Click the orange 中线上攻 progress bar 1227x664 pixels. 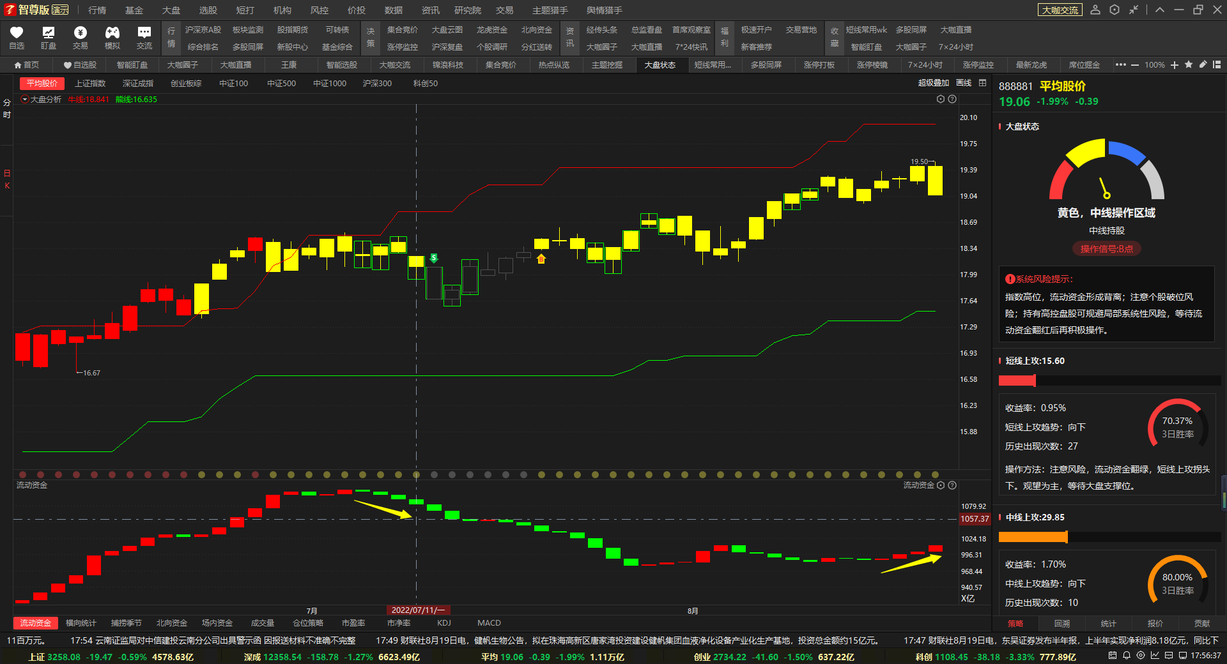pyautogui.click(x=1033, y=537)
